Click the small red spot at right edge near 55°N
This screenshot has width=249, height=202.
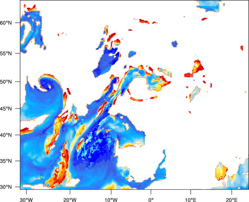pyautogui.click(x=242, y=48)
